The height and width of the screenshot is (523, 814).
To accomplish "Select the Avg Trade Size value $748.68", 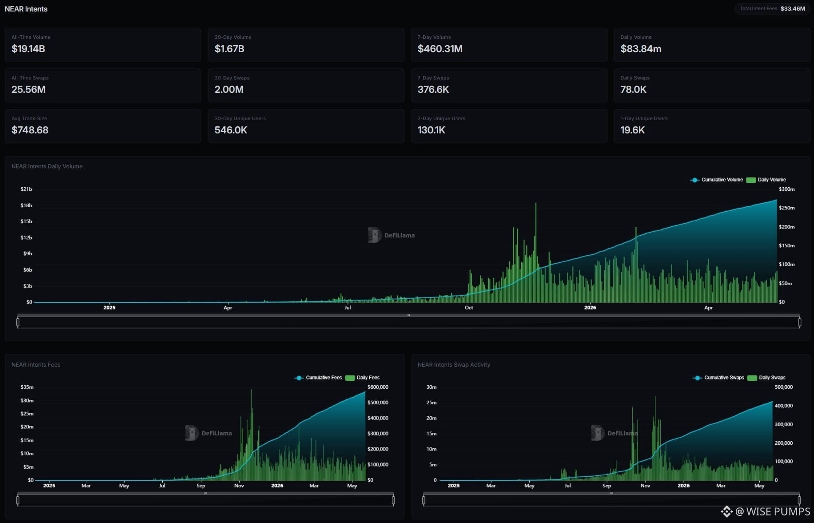I will [30, 130].
